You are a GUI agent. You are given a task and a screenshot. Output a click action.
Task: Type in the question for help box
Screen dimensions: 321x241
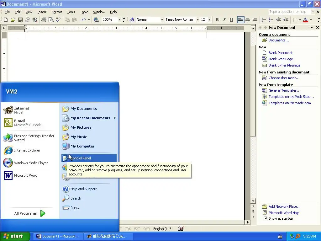[x=290, y=12]
